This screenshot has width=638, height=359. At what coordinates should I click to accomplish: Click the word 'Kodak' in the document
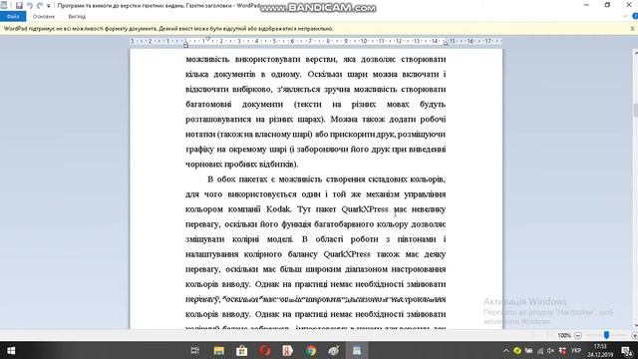tap(278, 209)
